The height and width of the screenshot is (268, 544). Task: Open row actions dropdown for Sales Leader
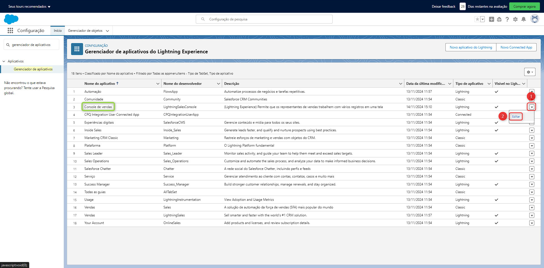[532, 153]
